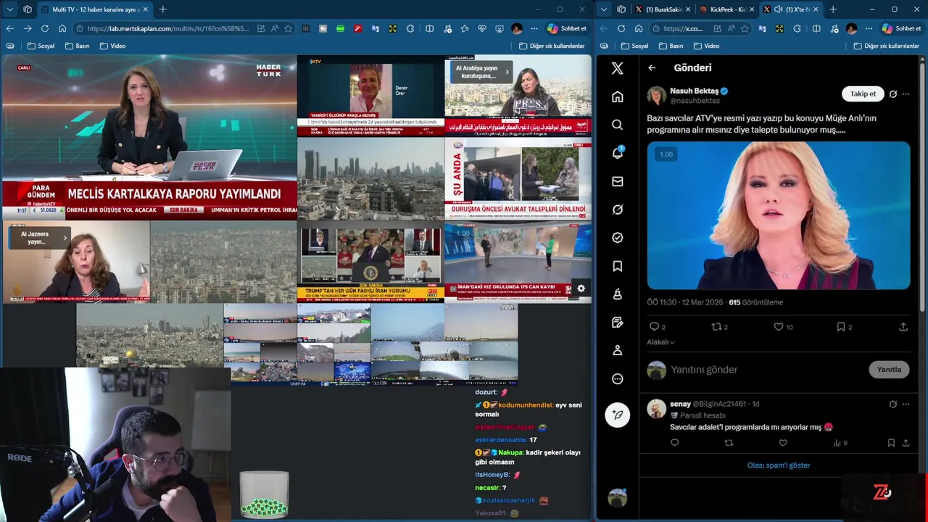Toggle split screen in left browser toolbar
Screen dimensions: 928x522
click(430, 28)
